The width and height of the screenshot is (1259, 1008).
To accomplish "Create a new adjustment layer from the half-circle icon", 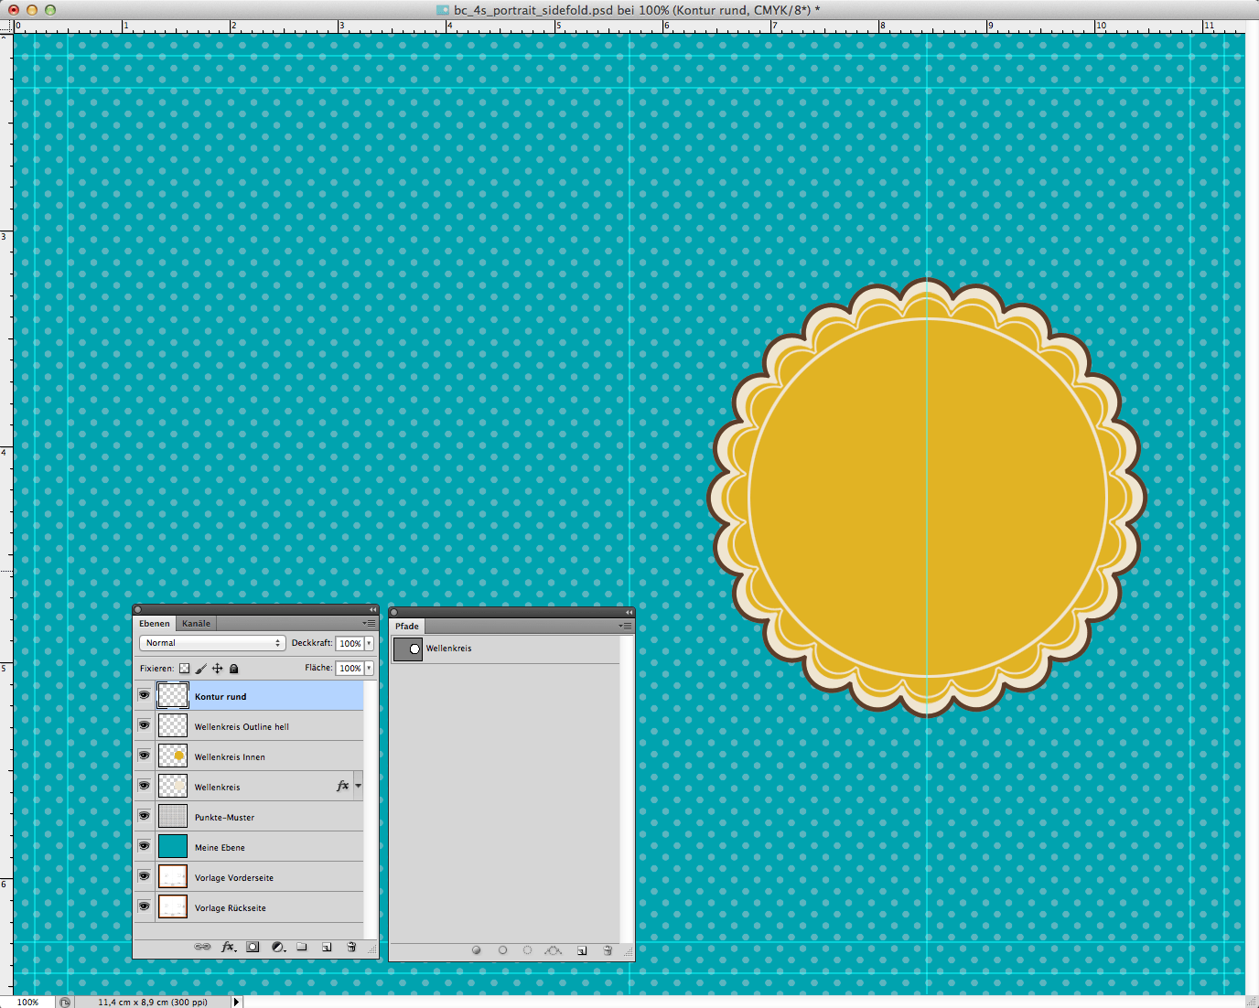I will tap(277, 948).
